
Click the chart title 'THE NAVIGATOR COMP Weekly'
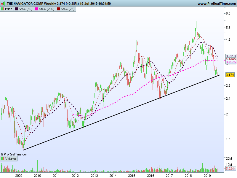31,4
